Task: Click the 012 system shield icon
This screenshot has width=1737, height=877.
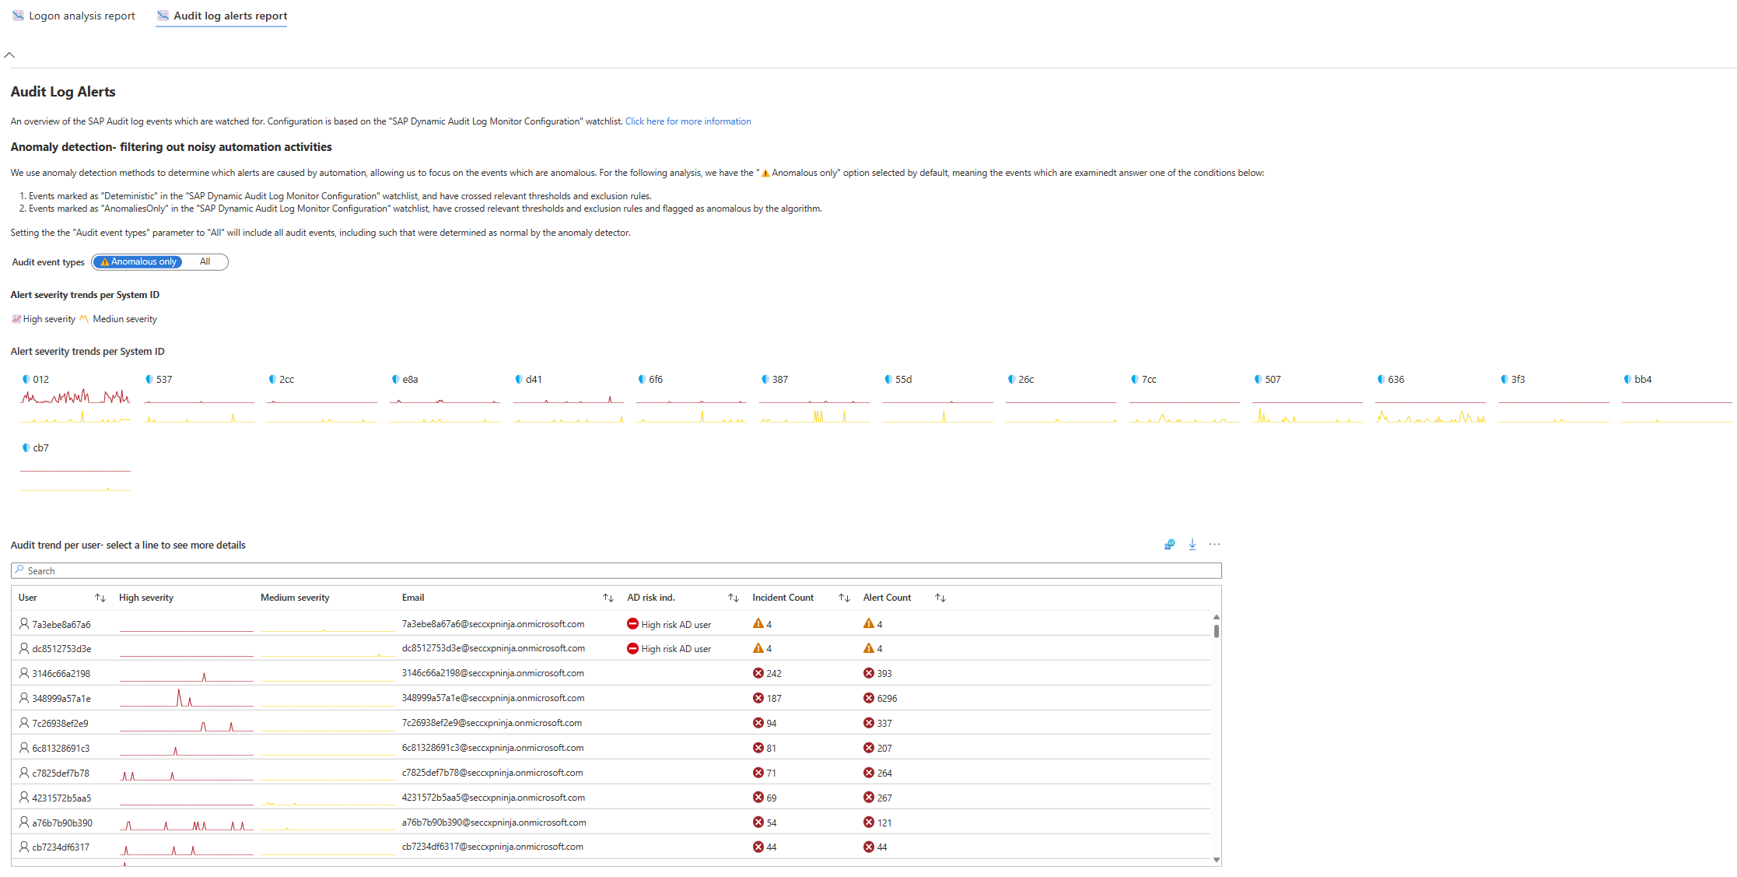Action: pos(26,380)
